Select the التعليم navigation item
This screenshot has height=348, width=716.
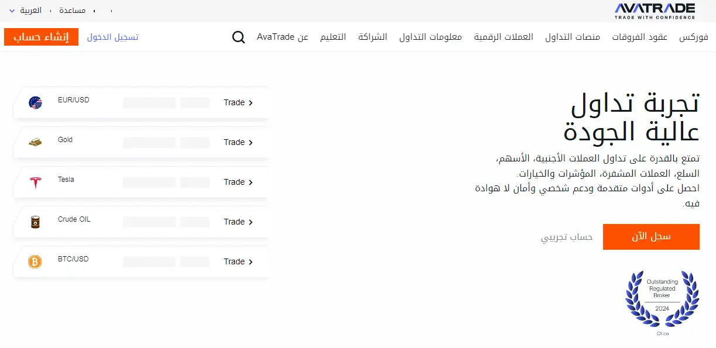pyautogui.click(x=333, y=36)
